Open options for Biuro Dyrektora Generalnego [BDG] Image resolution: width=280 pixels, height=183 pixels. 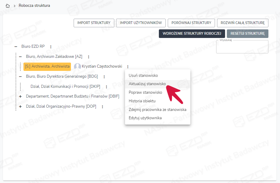click(104, 77)
